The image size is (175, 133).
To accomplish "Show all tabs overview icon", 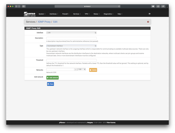I will pyautogui.click(x=163, y=6).
